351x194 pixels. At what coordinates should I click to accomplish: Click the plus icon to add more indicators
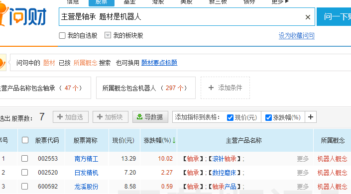[x=311, y=117]
